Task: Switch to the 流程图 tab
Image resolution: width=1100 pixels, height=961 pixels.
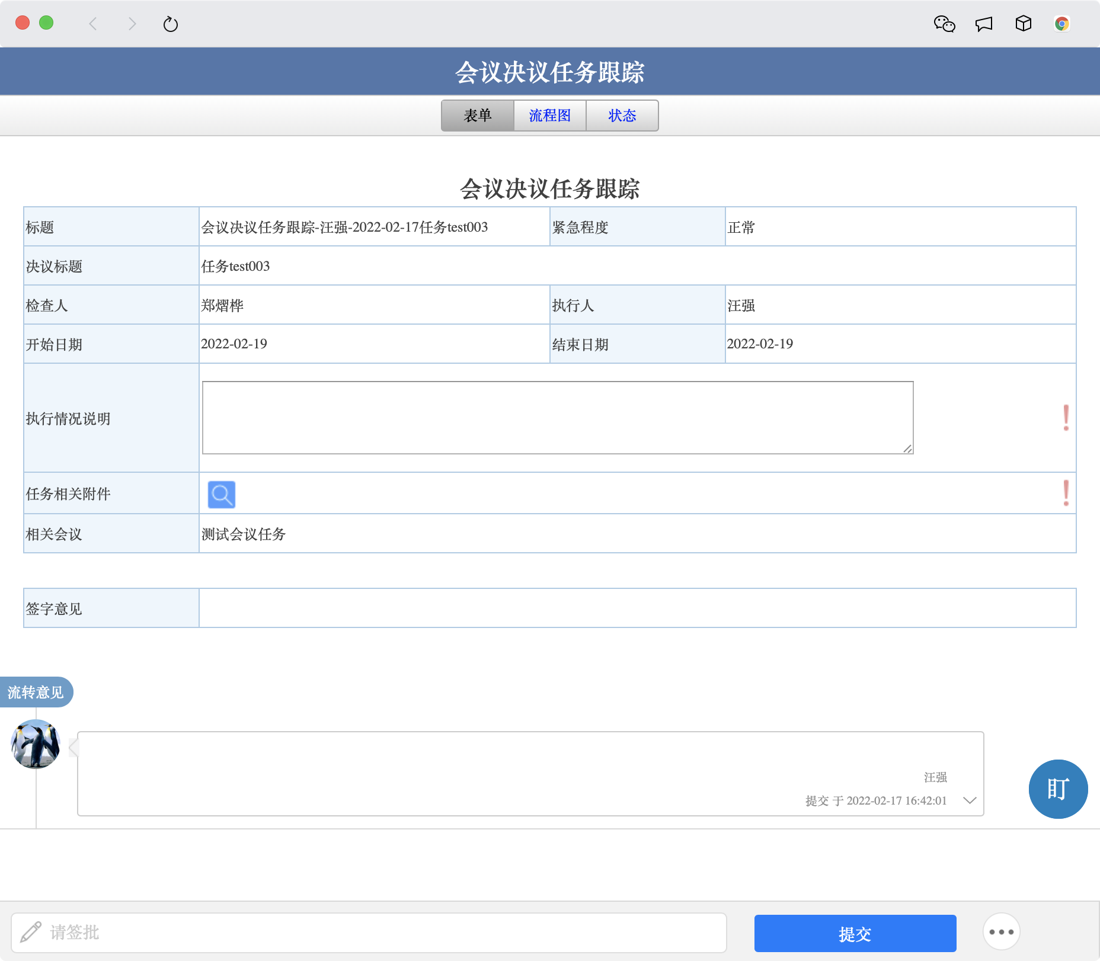Action: pos(549,116)
